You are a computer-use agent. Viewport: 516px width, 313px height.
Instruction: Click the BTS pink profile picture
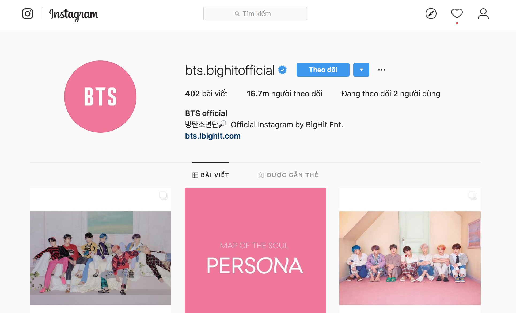100,97
